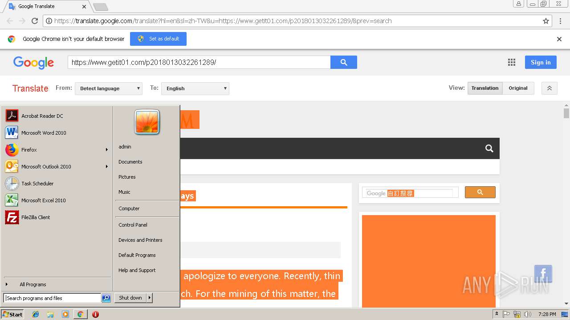Click the Facebook icon on page
Image resolution: width=570 pixels, height=320 pixels.
[543, 274]
